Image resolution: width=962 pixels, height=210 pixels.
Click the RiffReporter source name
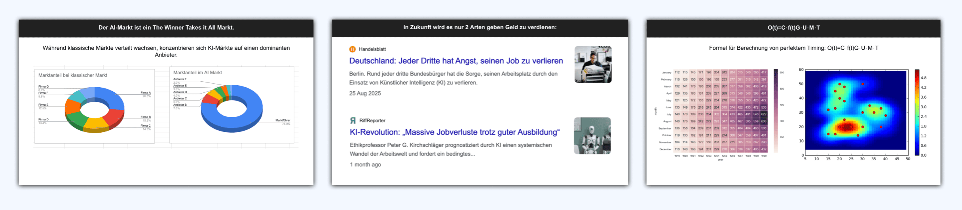tap(372, 120)
